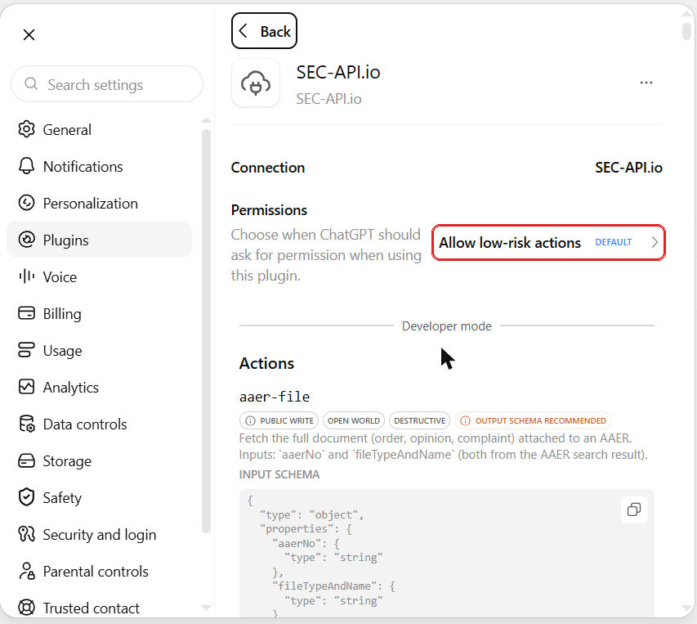Click the Trusted contact lifebuoy icon
This screenshot has height=624, width=697.
tap(26, 608)
